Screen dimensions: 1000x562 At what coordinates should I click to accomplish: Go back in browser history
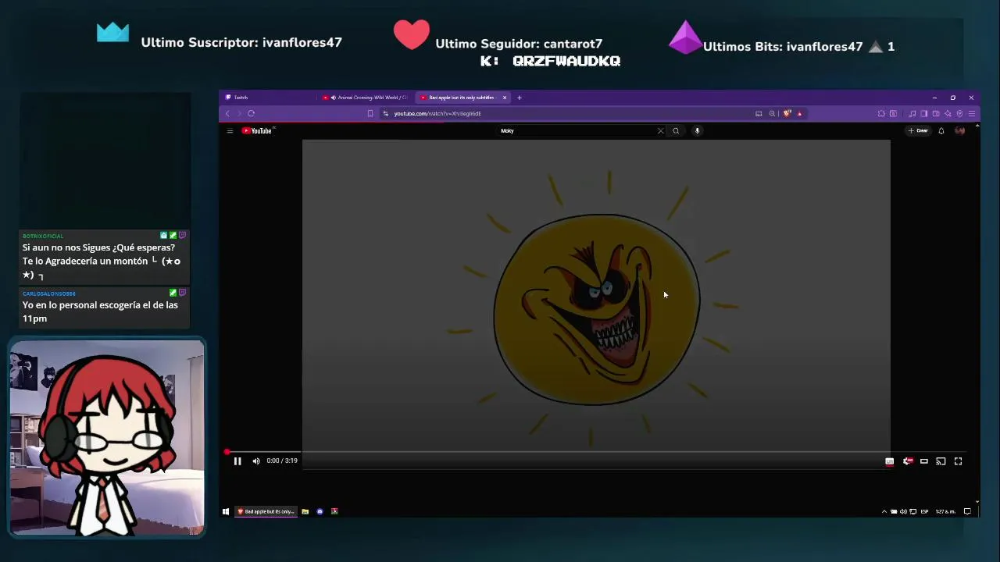coord(228,114)
